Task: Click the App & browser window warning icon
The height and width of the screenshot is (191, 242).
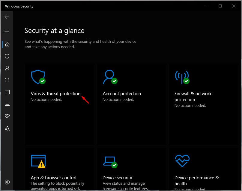Action: tap(38, 161)
